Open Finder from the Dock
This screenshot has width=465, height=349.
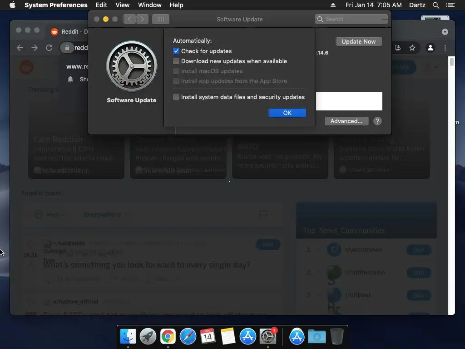coord(128,336)
